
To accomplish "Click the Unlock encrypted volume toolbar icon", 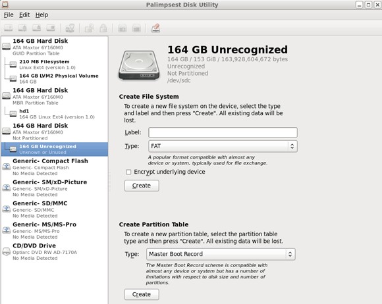I will pos(89,28).
